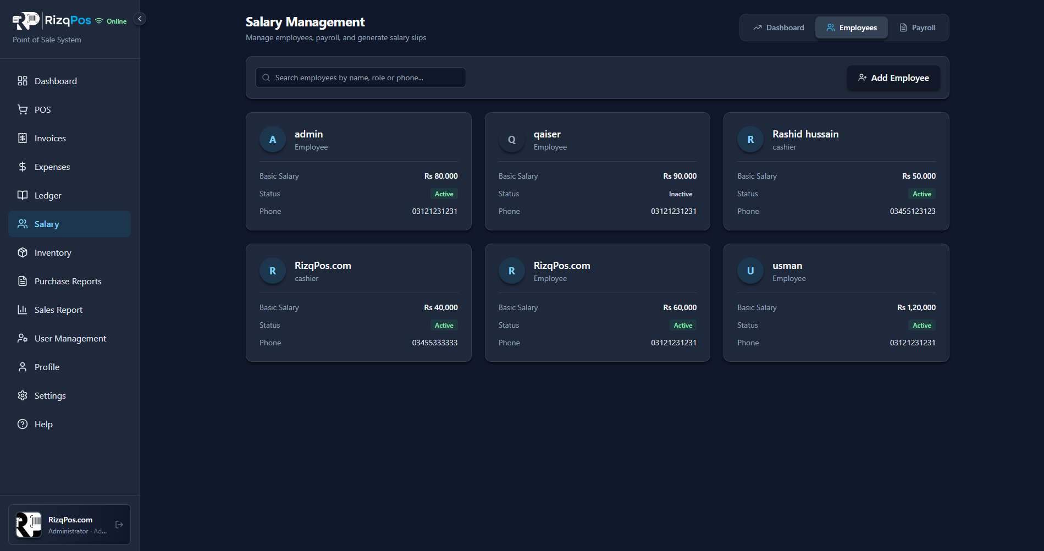Click the trend icon on Dashboard tab
Screen dimensions: 1044x551
click(758, 27)
